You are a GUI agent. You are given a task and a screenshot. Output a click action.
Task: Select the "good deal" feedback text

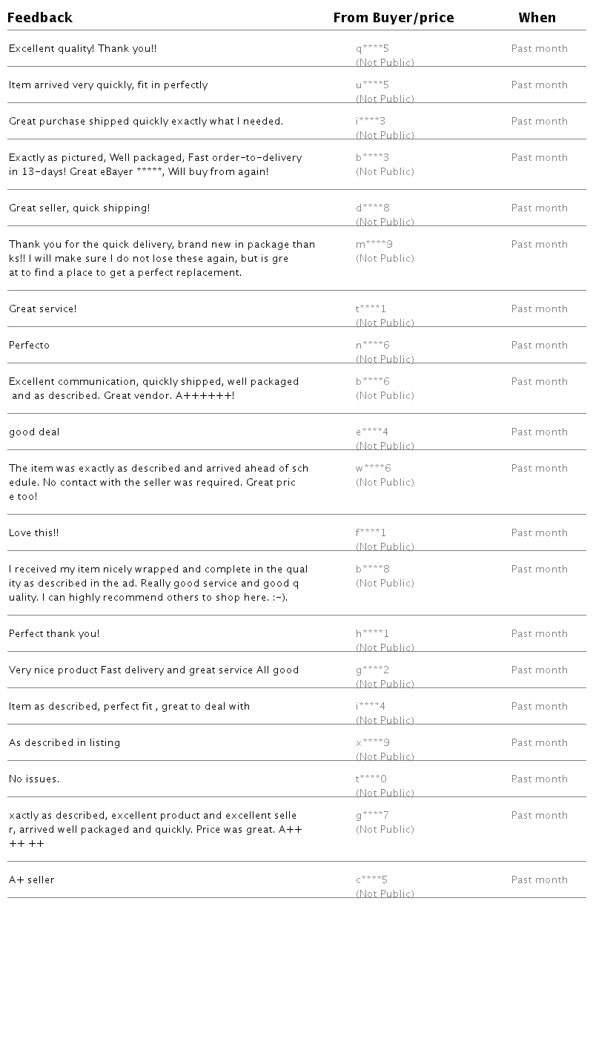(x=34, y=432)
